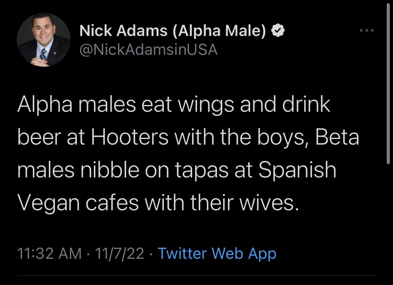Click the word wings in the tweet
Screen dimensions: 393x285
point(206,105)
